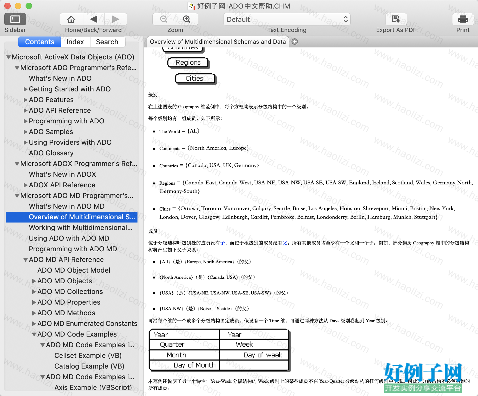The width and height of the screenshot is (478, 396).
Task: Open Programming with ADO MD topic
Action: click(x=73, y=249)
